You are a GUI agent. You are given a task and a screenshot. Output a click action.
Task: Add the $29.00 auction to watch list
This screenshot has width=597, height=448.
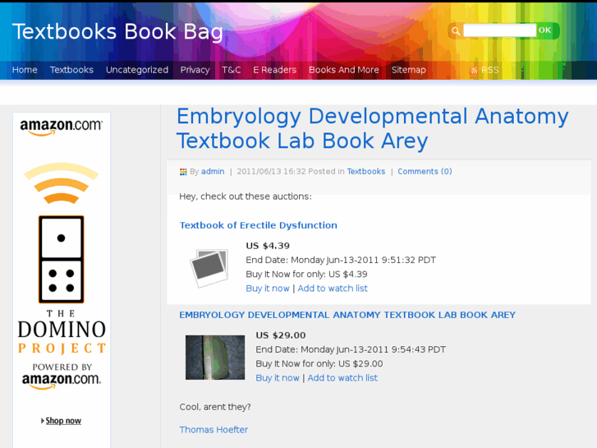(x=342, y=378)
